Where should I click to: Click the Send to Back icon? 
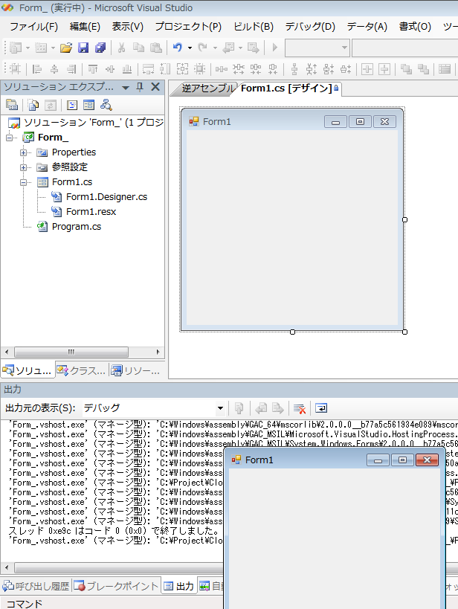pos(423,69)
